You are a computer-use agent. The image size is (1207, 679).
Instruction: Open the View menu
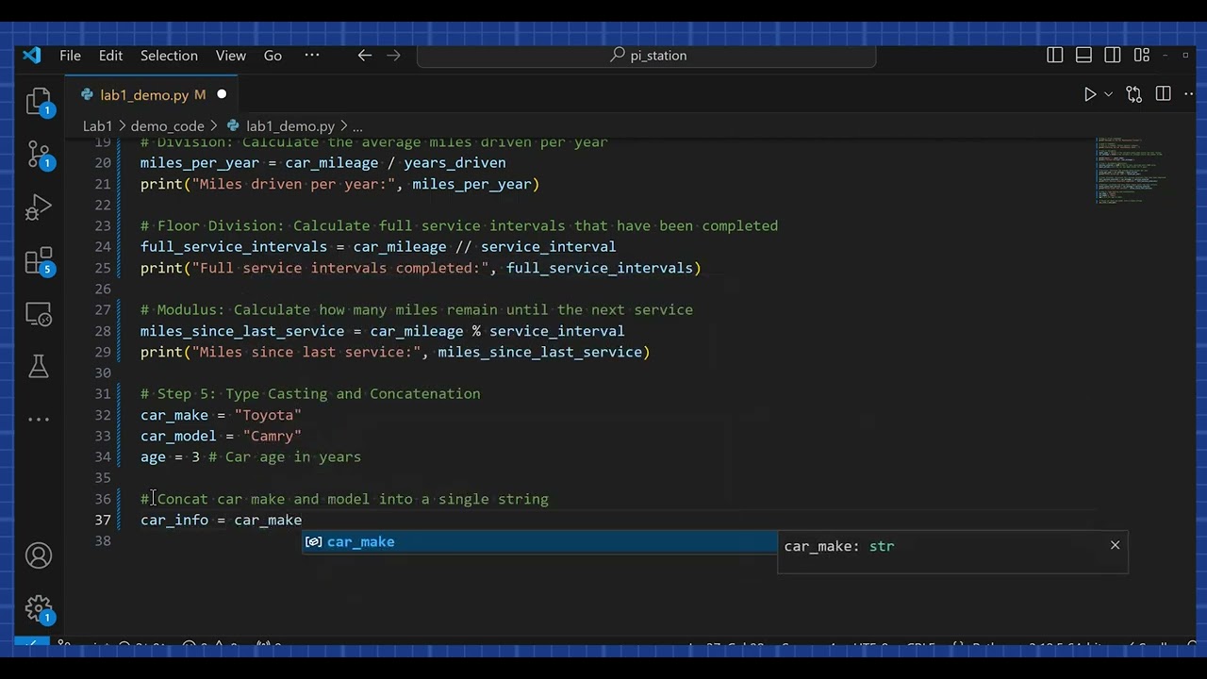pos(231,56)
